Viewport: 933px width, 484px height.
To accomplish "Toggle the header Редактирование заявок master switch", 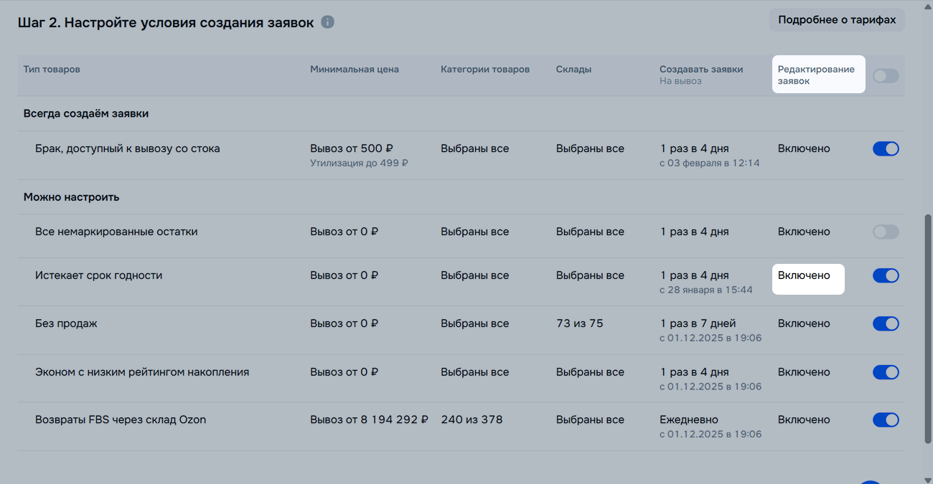I will 886,75.
